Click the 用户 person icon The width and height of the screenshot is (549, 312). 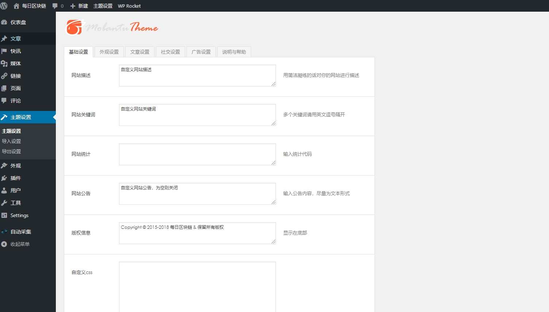pos(4,190)
